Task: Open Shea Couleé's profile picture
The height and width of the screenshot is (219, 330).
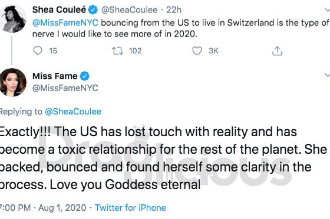Action: pos(13,19)
